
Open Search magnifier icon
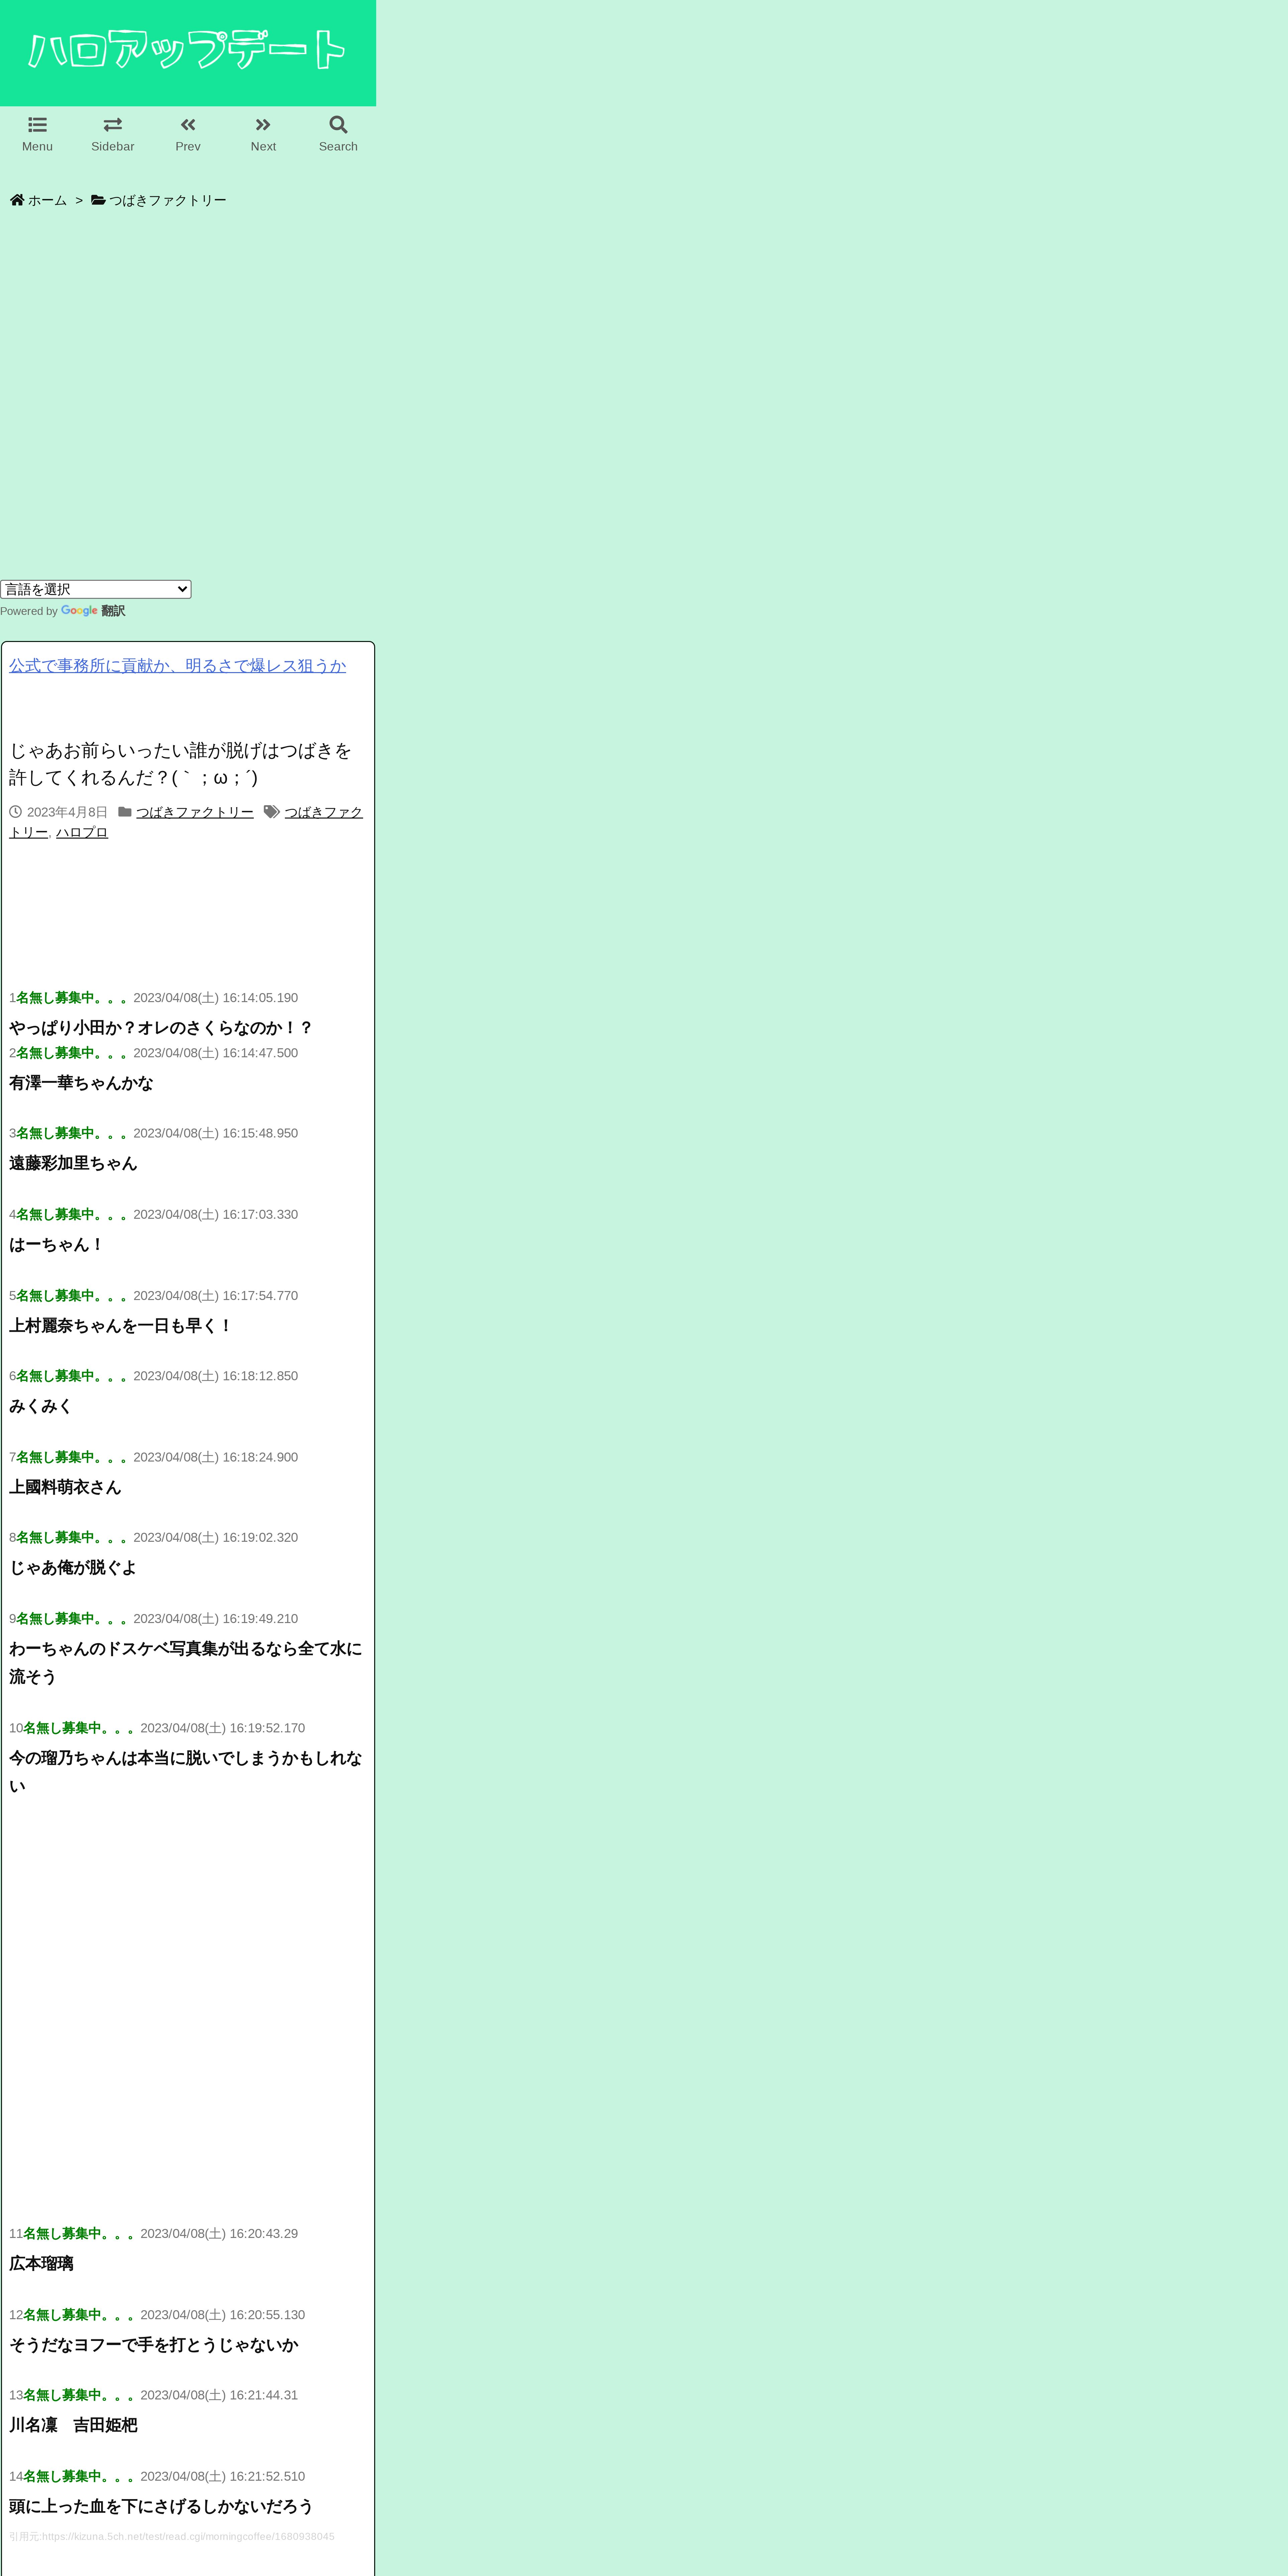[338, 125]
